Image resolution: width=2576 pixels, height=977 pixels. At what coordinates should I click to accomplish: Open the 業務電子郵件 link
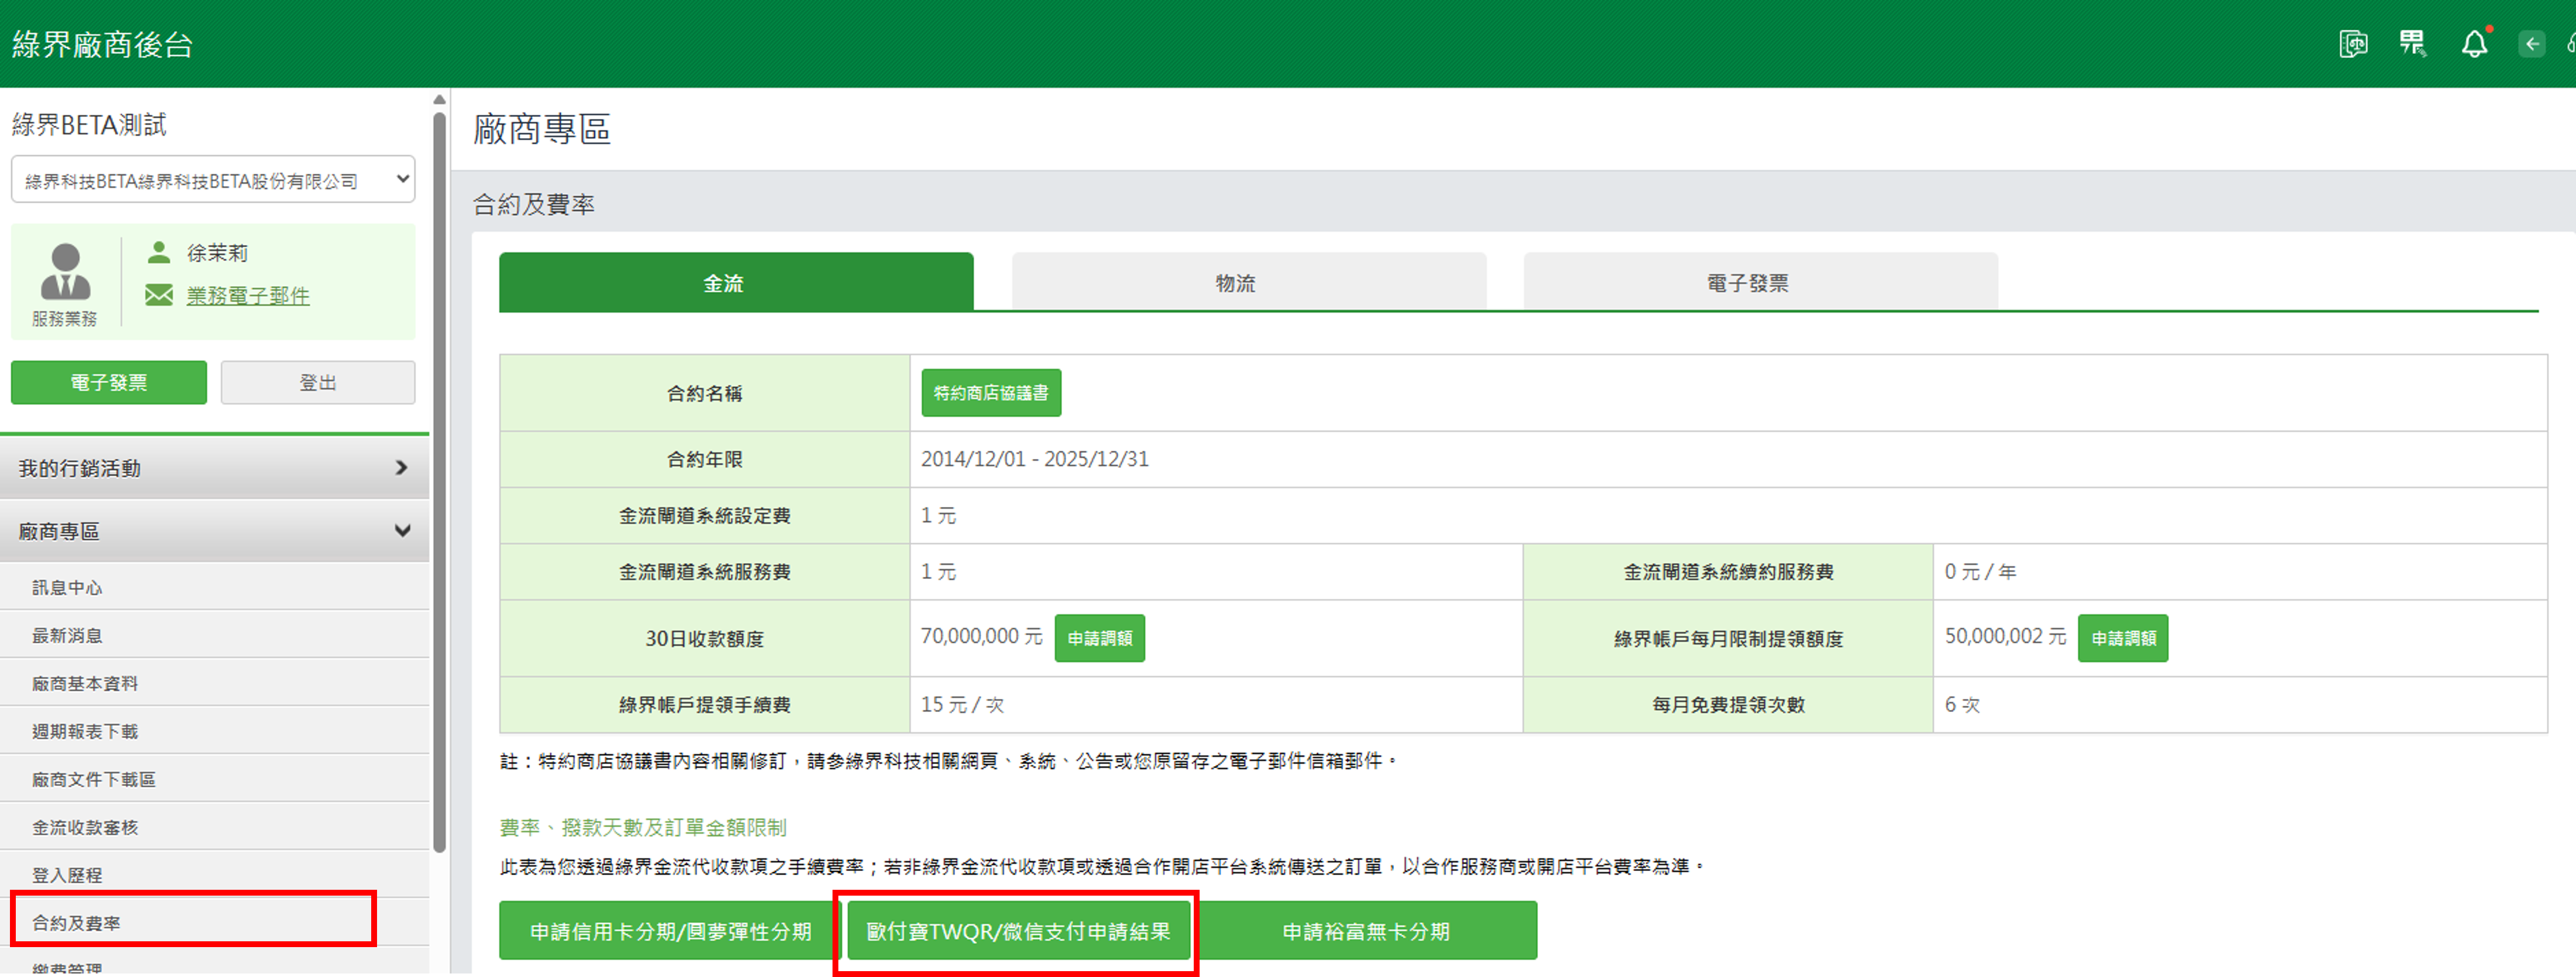point(248,295)
